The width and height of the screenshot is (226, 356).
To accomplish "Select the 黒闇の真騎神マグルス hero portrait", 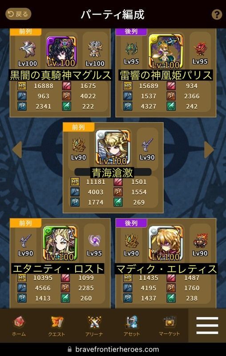I will (x=61, y=52).
